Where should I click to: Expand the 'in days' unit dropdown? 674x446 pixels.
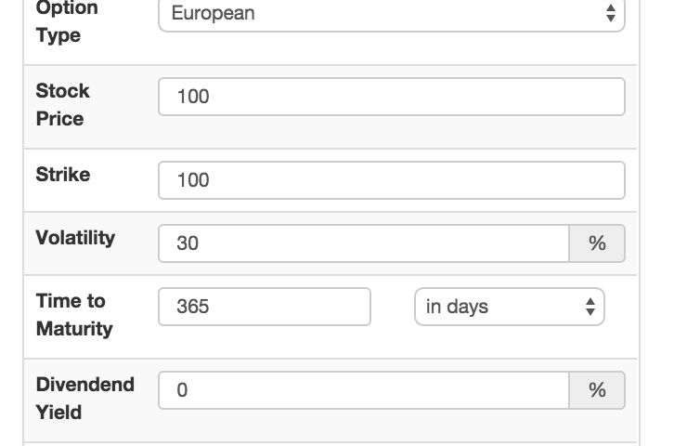[509, 307]
